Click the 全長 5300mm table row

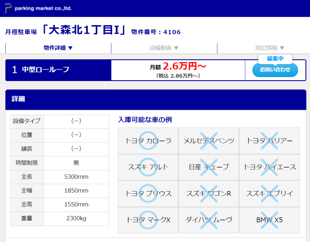59,177
